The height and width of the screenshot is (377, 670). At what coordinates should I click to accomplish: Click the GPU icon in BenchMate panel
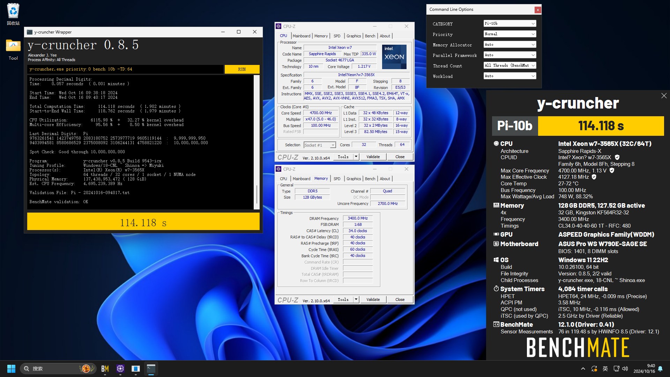coord(496,234)
